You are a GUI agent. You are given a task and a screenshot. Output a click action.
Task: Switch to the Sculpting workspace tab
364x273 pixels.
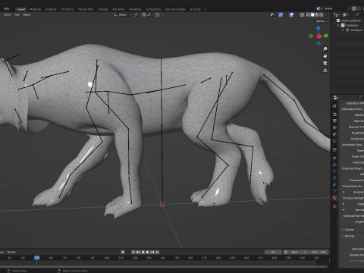point(51,9)
